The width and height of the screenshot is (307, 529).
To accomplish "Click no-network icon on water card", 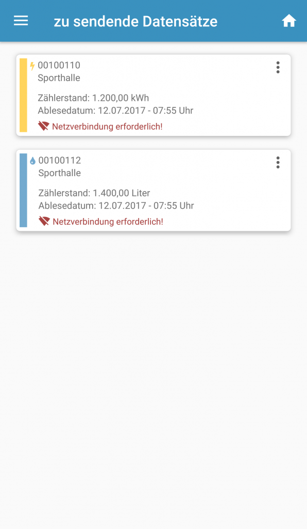I will point(44,221).
